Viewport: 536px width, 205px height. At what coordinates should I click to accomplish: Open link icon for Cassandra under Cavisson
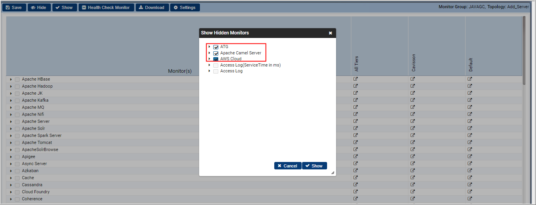click(413, 185)
